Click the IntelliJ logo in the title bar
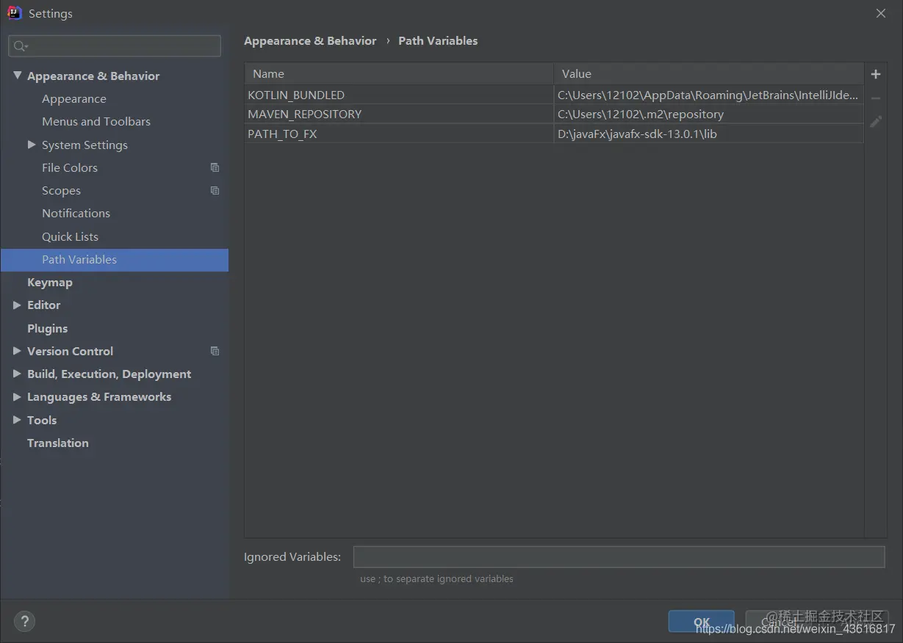 pos(14,12)
